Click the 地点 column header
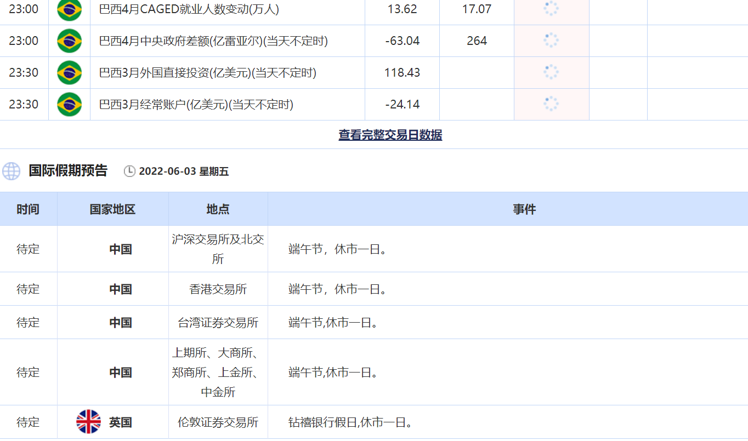Image resolution: width=748 pixels, height=441 pixels. [x=218, y=209]
